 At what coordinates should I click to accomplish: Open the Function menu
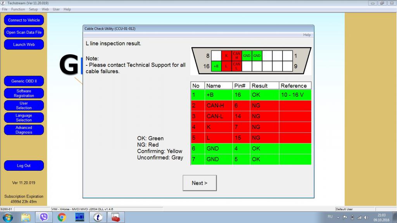point(18,9)
